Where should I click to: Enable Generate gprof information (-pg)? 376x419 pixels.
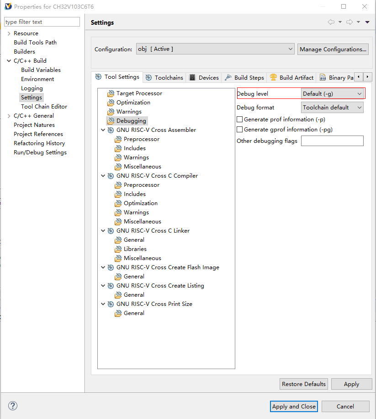239,129
